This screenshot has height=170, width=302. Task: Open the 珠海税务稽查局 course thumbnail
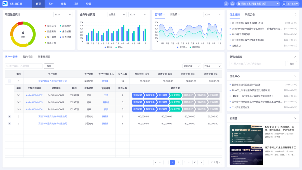point(246,135)
